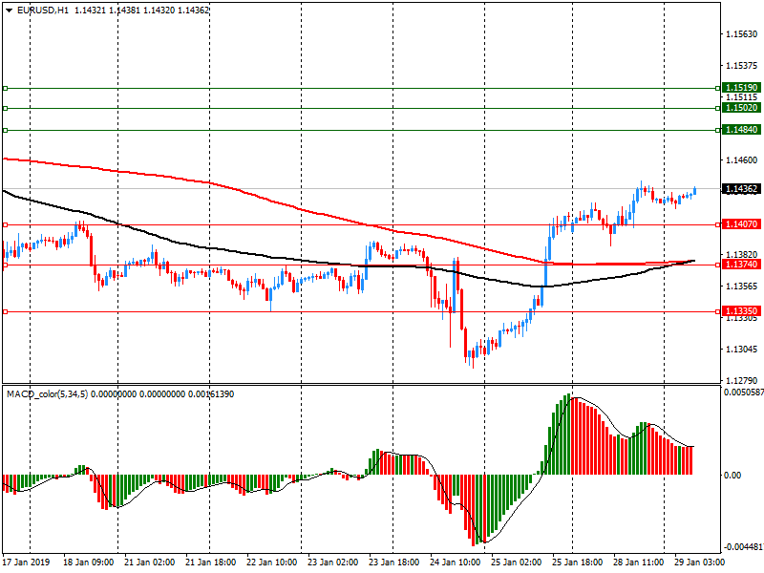Click the 1.15375 price scale value
764x573 pixels.
(x=742, y=65)
